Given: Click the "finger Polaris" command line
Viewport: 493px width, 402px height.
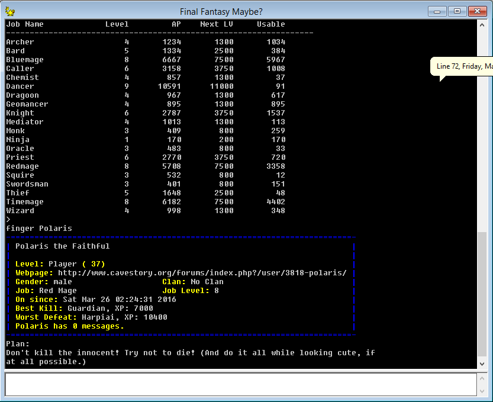Looking at the screenshot, I should (x=39, y=229).
